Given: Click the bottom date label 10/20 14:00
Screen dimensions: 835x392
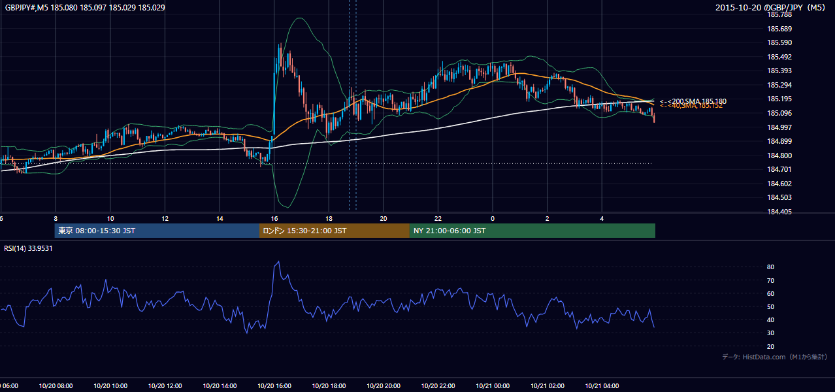Looking at the screenshot, I should [x=220, y=386].
